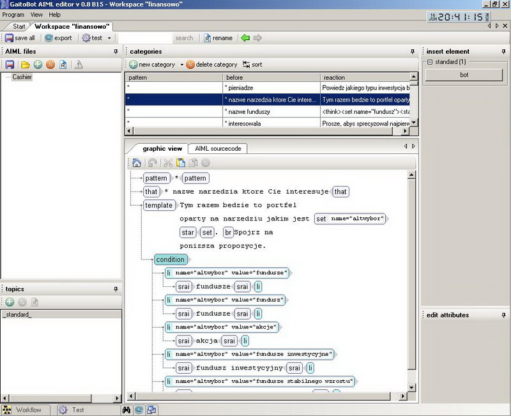This screenshot has width=511, height=416.
Task: Switch to the graphic view tab
Action: tap(162, 149)
